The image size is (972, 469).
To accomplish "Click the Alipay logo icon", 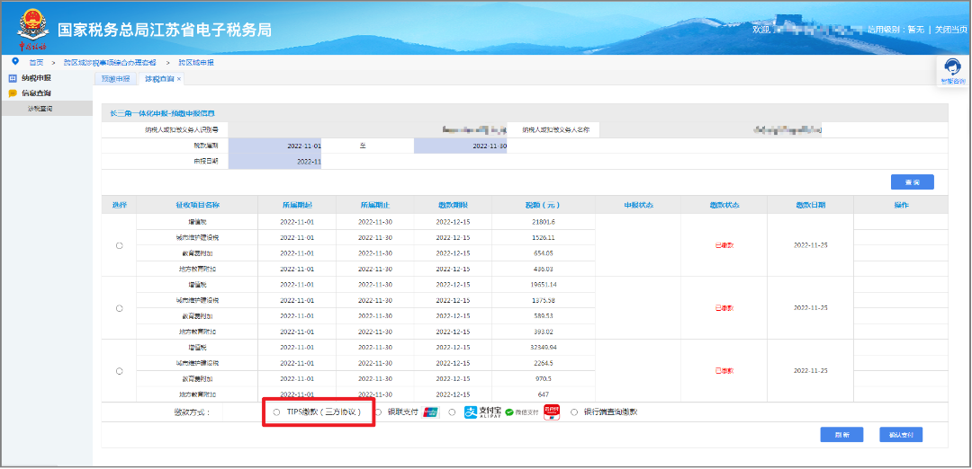I will tap(483, 412).
